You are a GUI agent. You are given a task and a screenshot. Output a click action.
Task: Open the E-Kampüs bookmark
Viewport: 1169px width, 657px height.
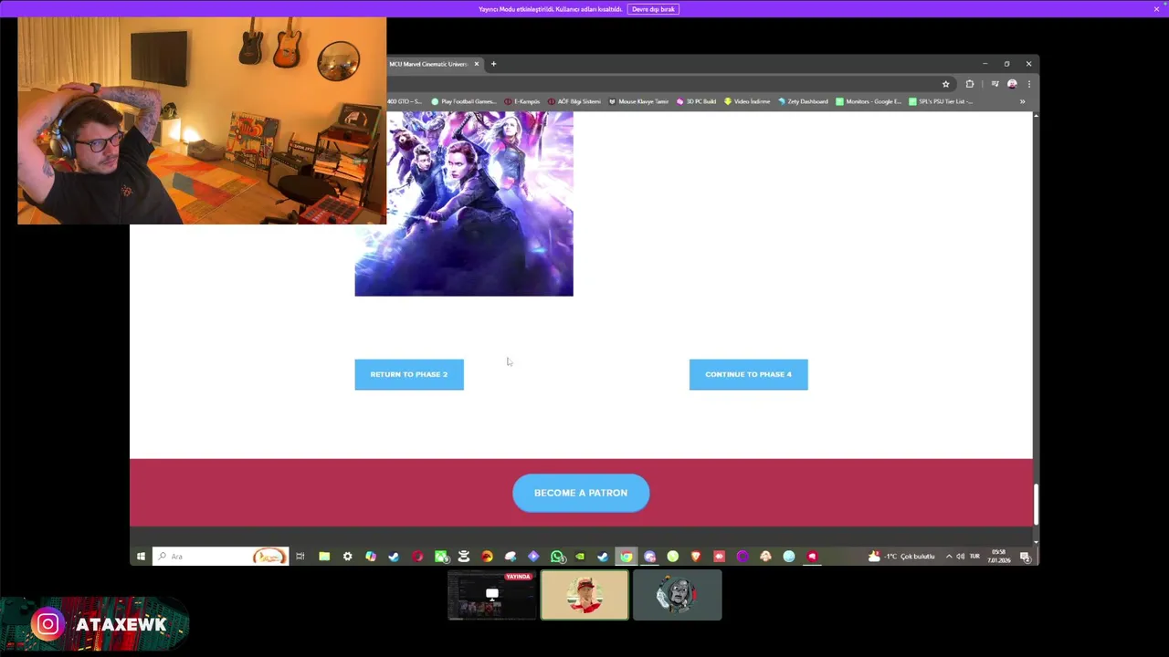click(x=522, y=101)
